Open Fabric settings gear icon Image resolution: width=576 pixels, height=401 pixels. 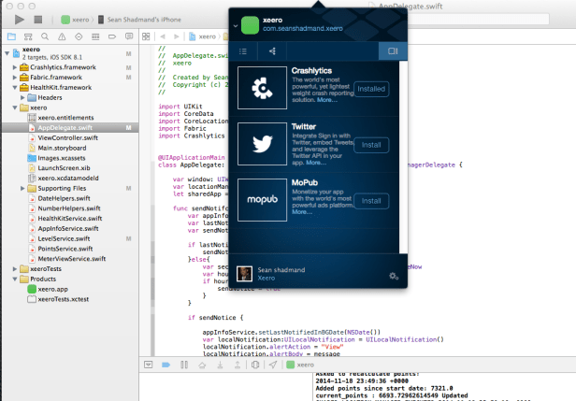[394, 276]
